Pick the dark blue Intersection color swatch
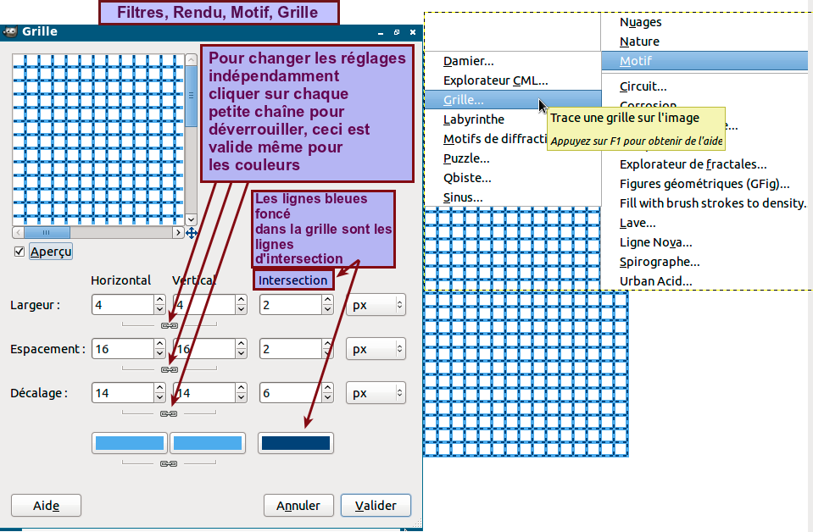 295,443
